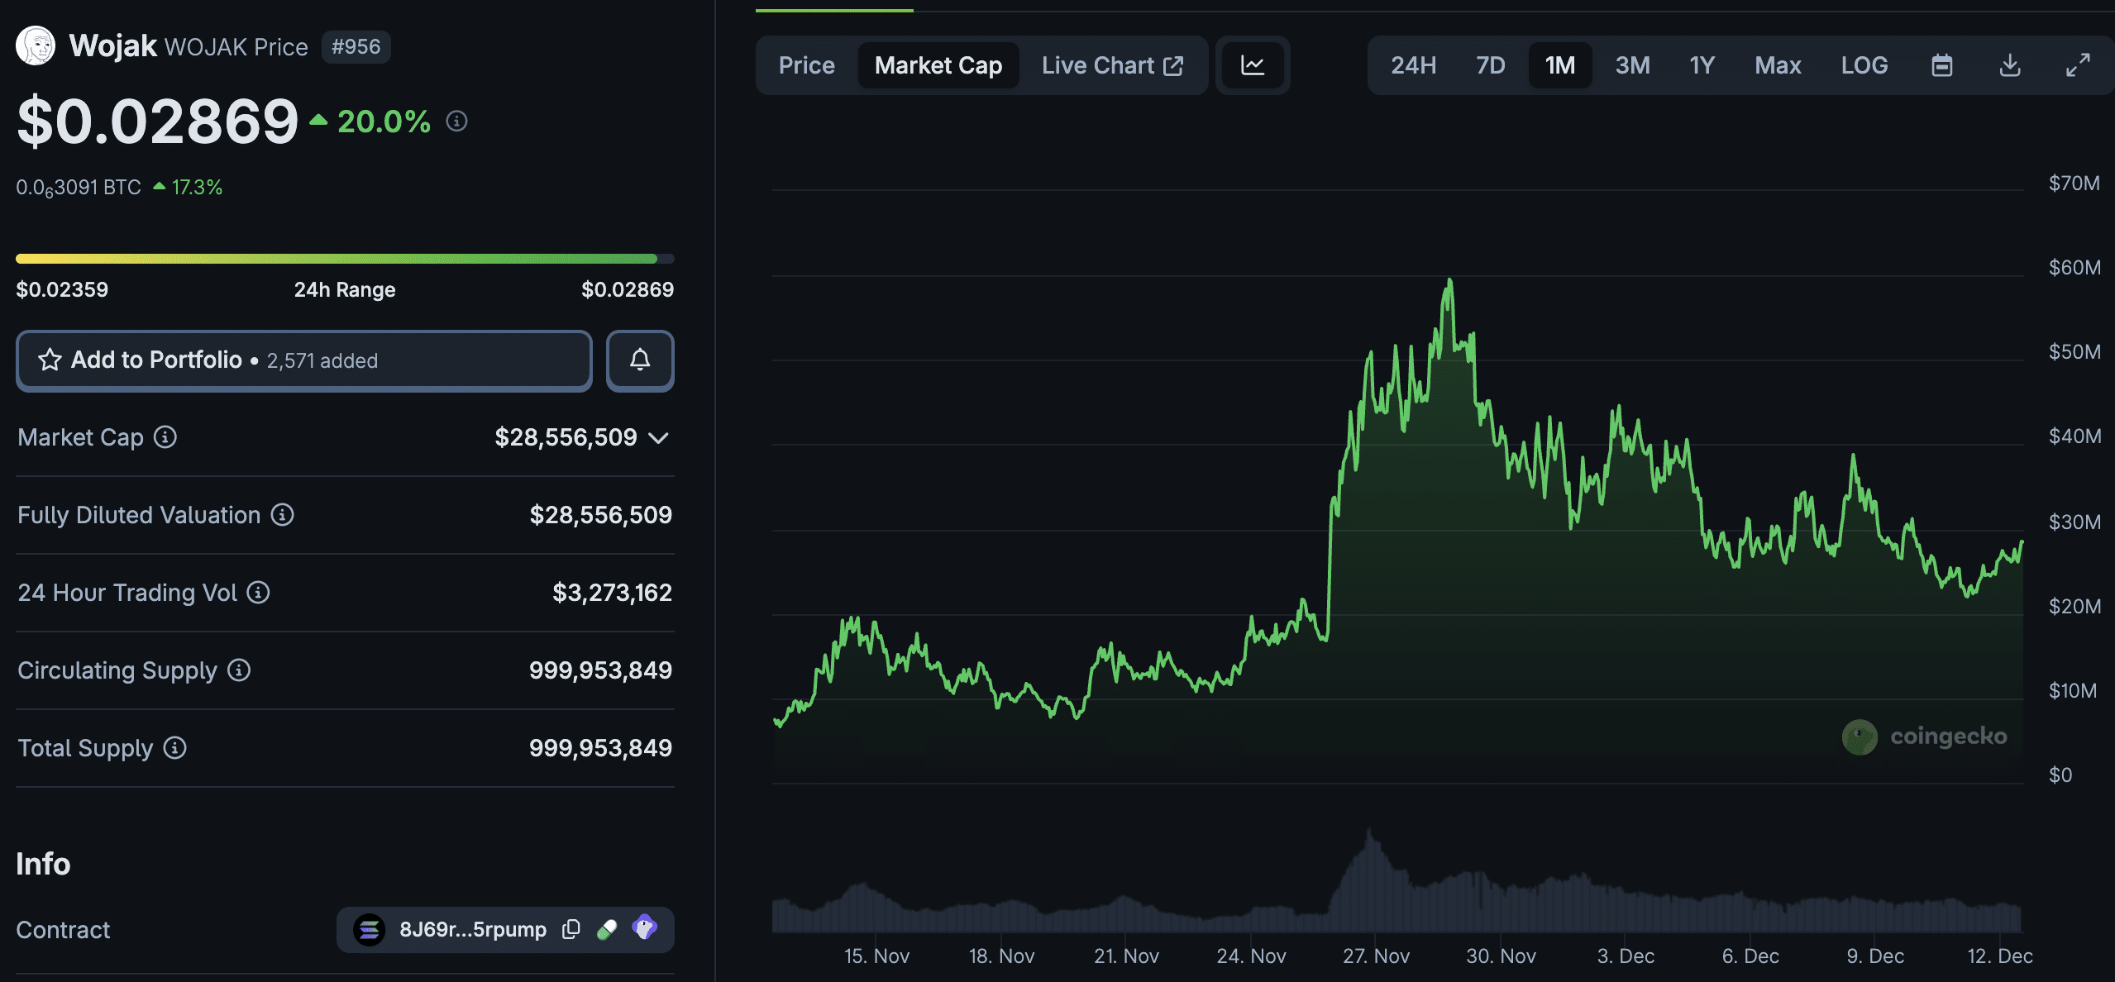Image resolution: width=2115 pixels, height=982 pixels.
Task: Click the green pill contract icon
Action: click(x=608, y=929)
